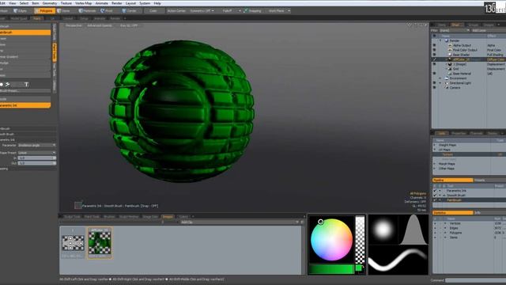Click the Render sphere icon

click(x=447, y=40)
